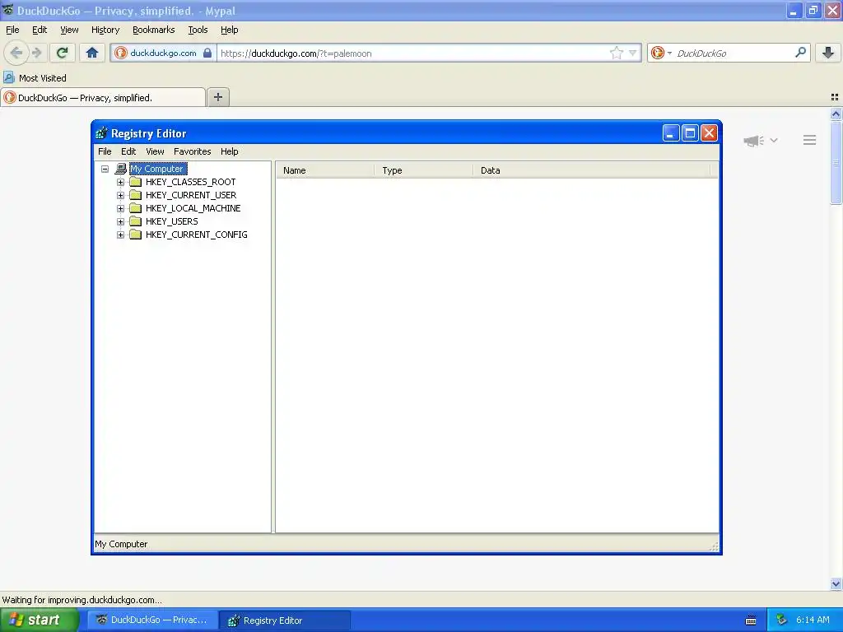Open the browser View menu
843x632 pixels.
[x=69, y=30]
